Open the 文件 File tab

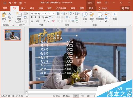pyautogui.click(x=5, y=8)
